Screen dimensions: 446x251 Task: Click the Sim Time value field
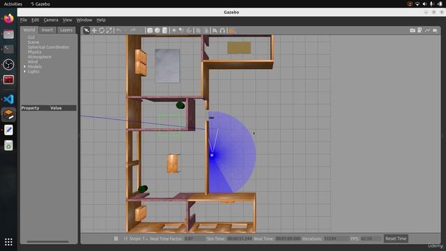(x=240, y=238)
